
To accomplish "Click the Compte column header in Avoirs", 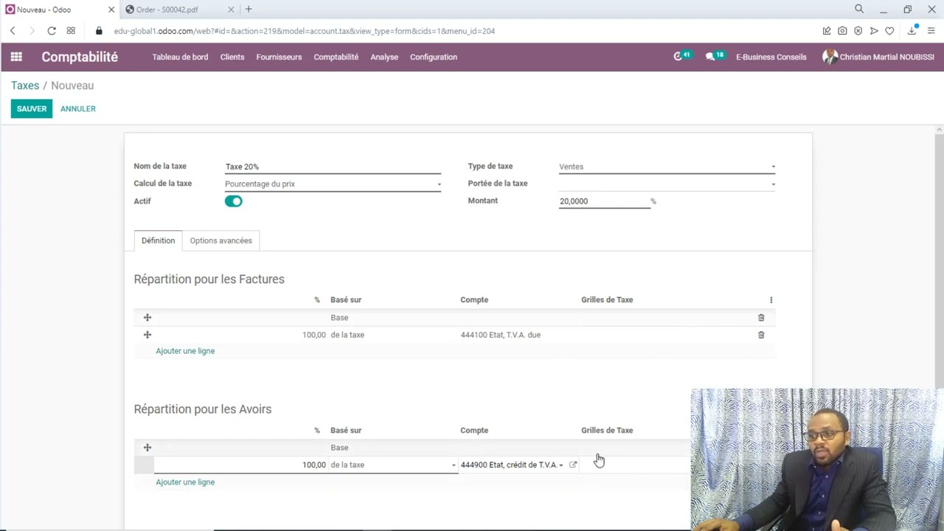I will point(474,431).
